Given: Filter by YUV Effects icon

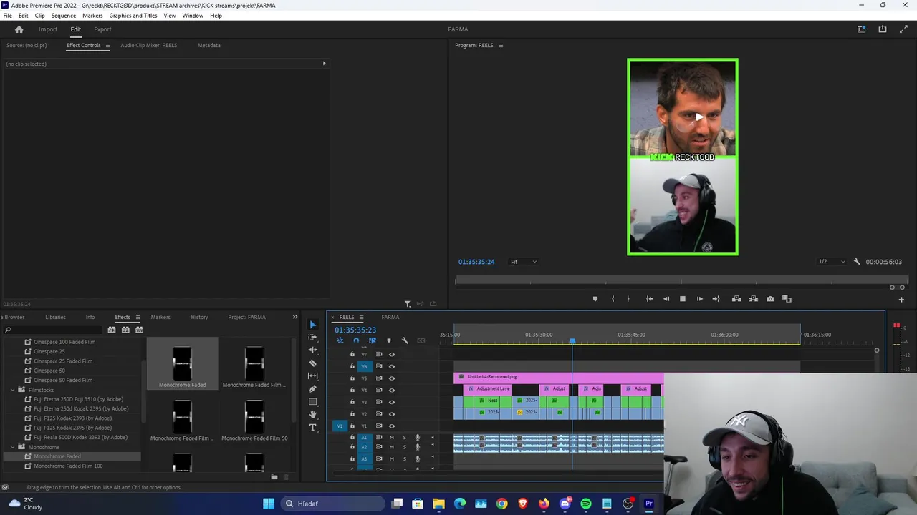Looking at the screenshot, I should [139, 330].
